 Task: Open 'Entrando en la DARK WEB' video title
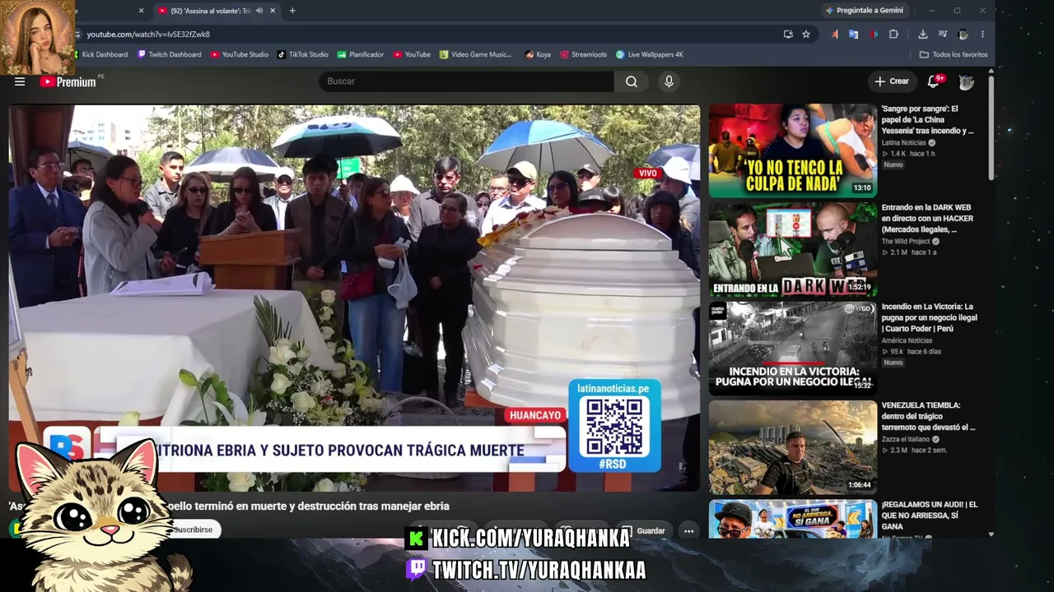click(x=928, y=219)
